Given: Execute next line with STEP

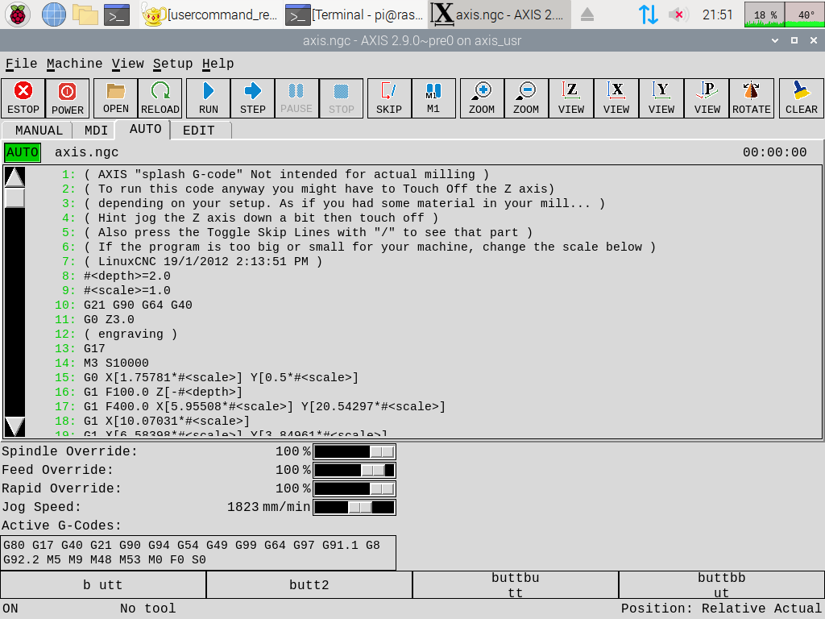Looking at the screenshot, I should click(x=252, y=98).
